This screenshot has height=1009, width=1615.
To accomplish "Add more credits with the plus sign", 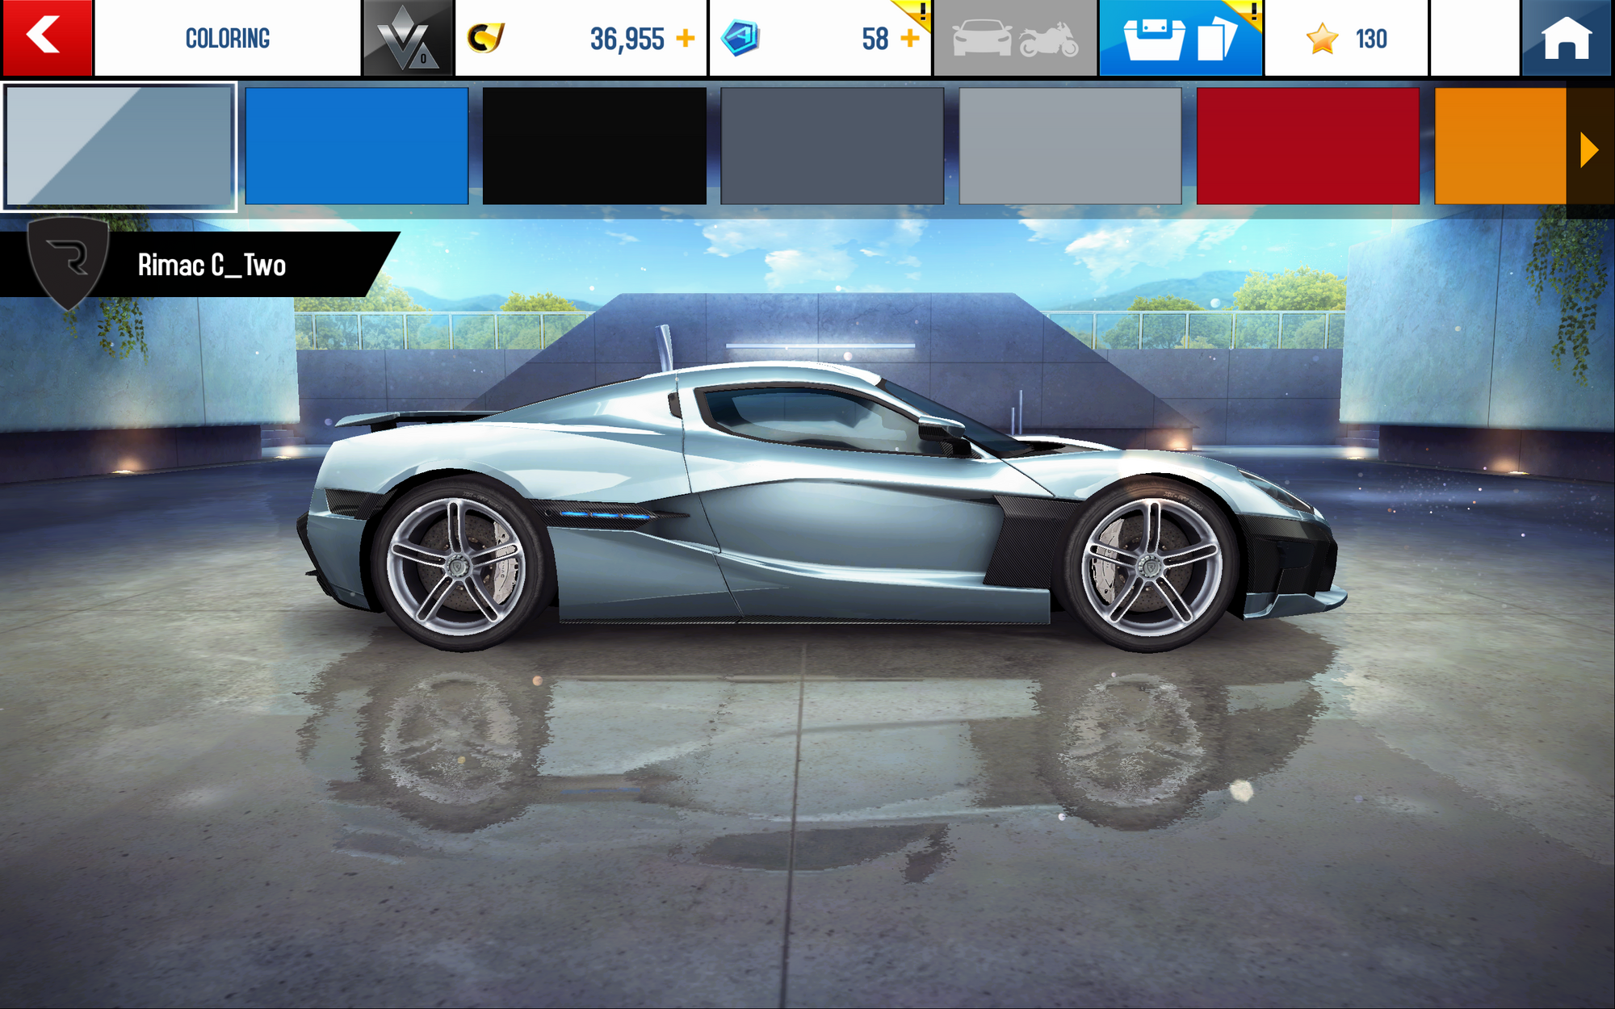I will click(x=686, y=38).
